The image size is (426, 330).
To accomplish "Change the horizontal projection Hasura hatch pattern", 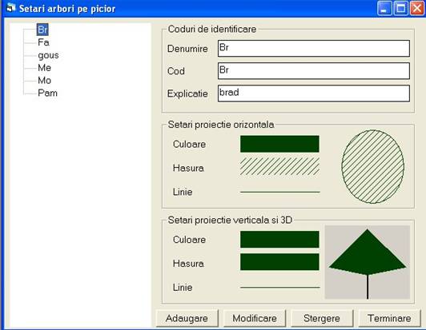I will (x=279, y=167).
